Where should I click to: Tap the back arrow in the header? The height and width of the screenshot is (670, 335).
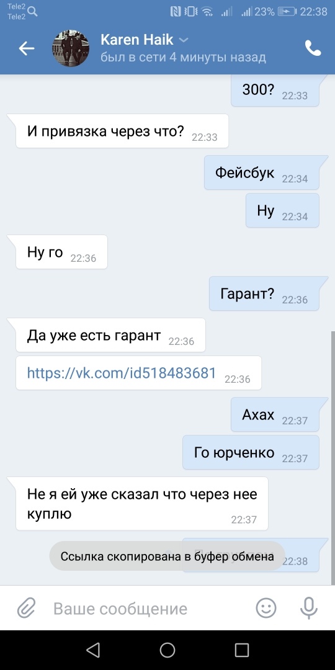[27, 49]
